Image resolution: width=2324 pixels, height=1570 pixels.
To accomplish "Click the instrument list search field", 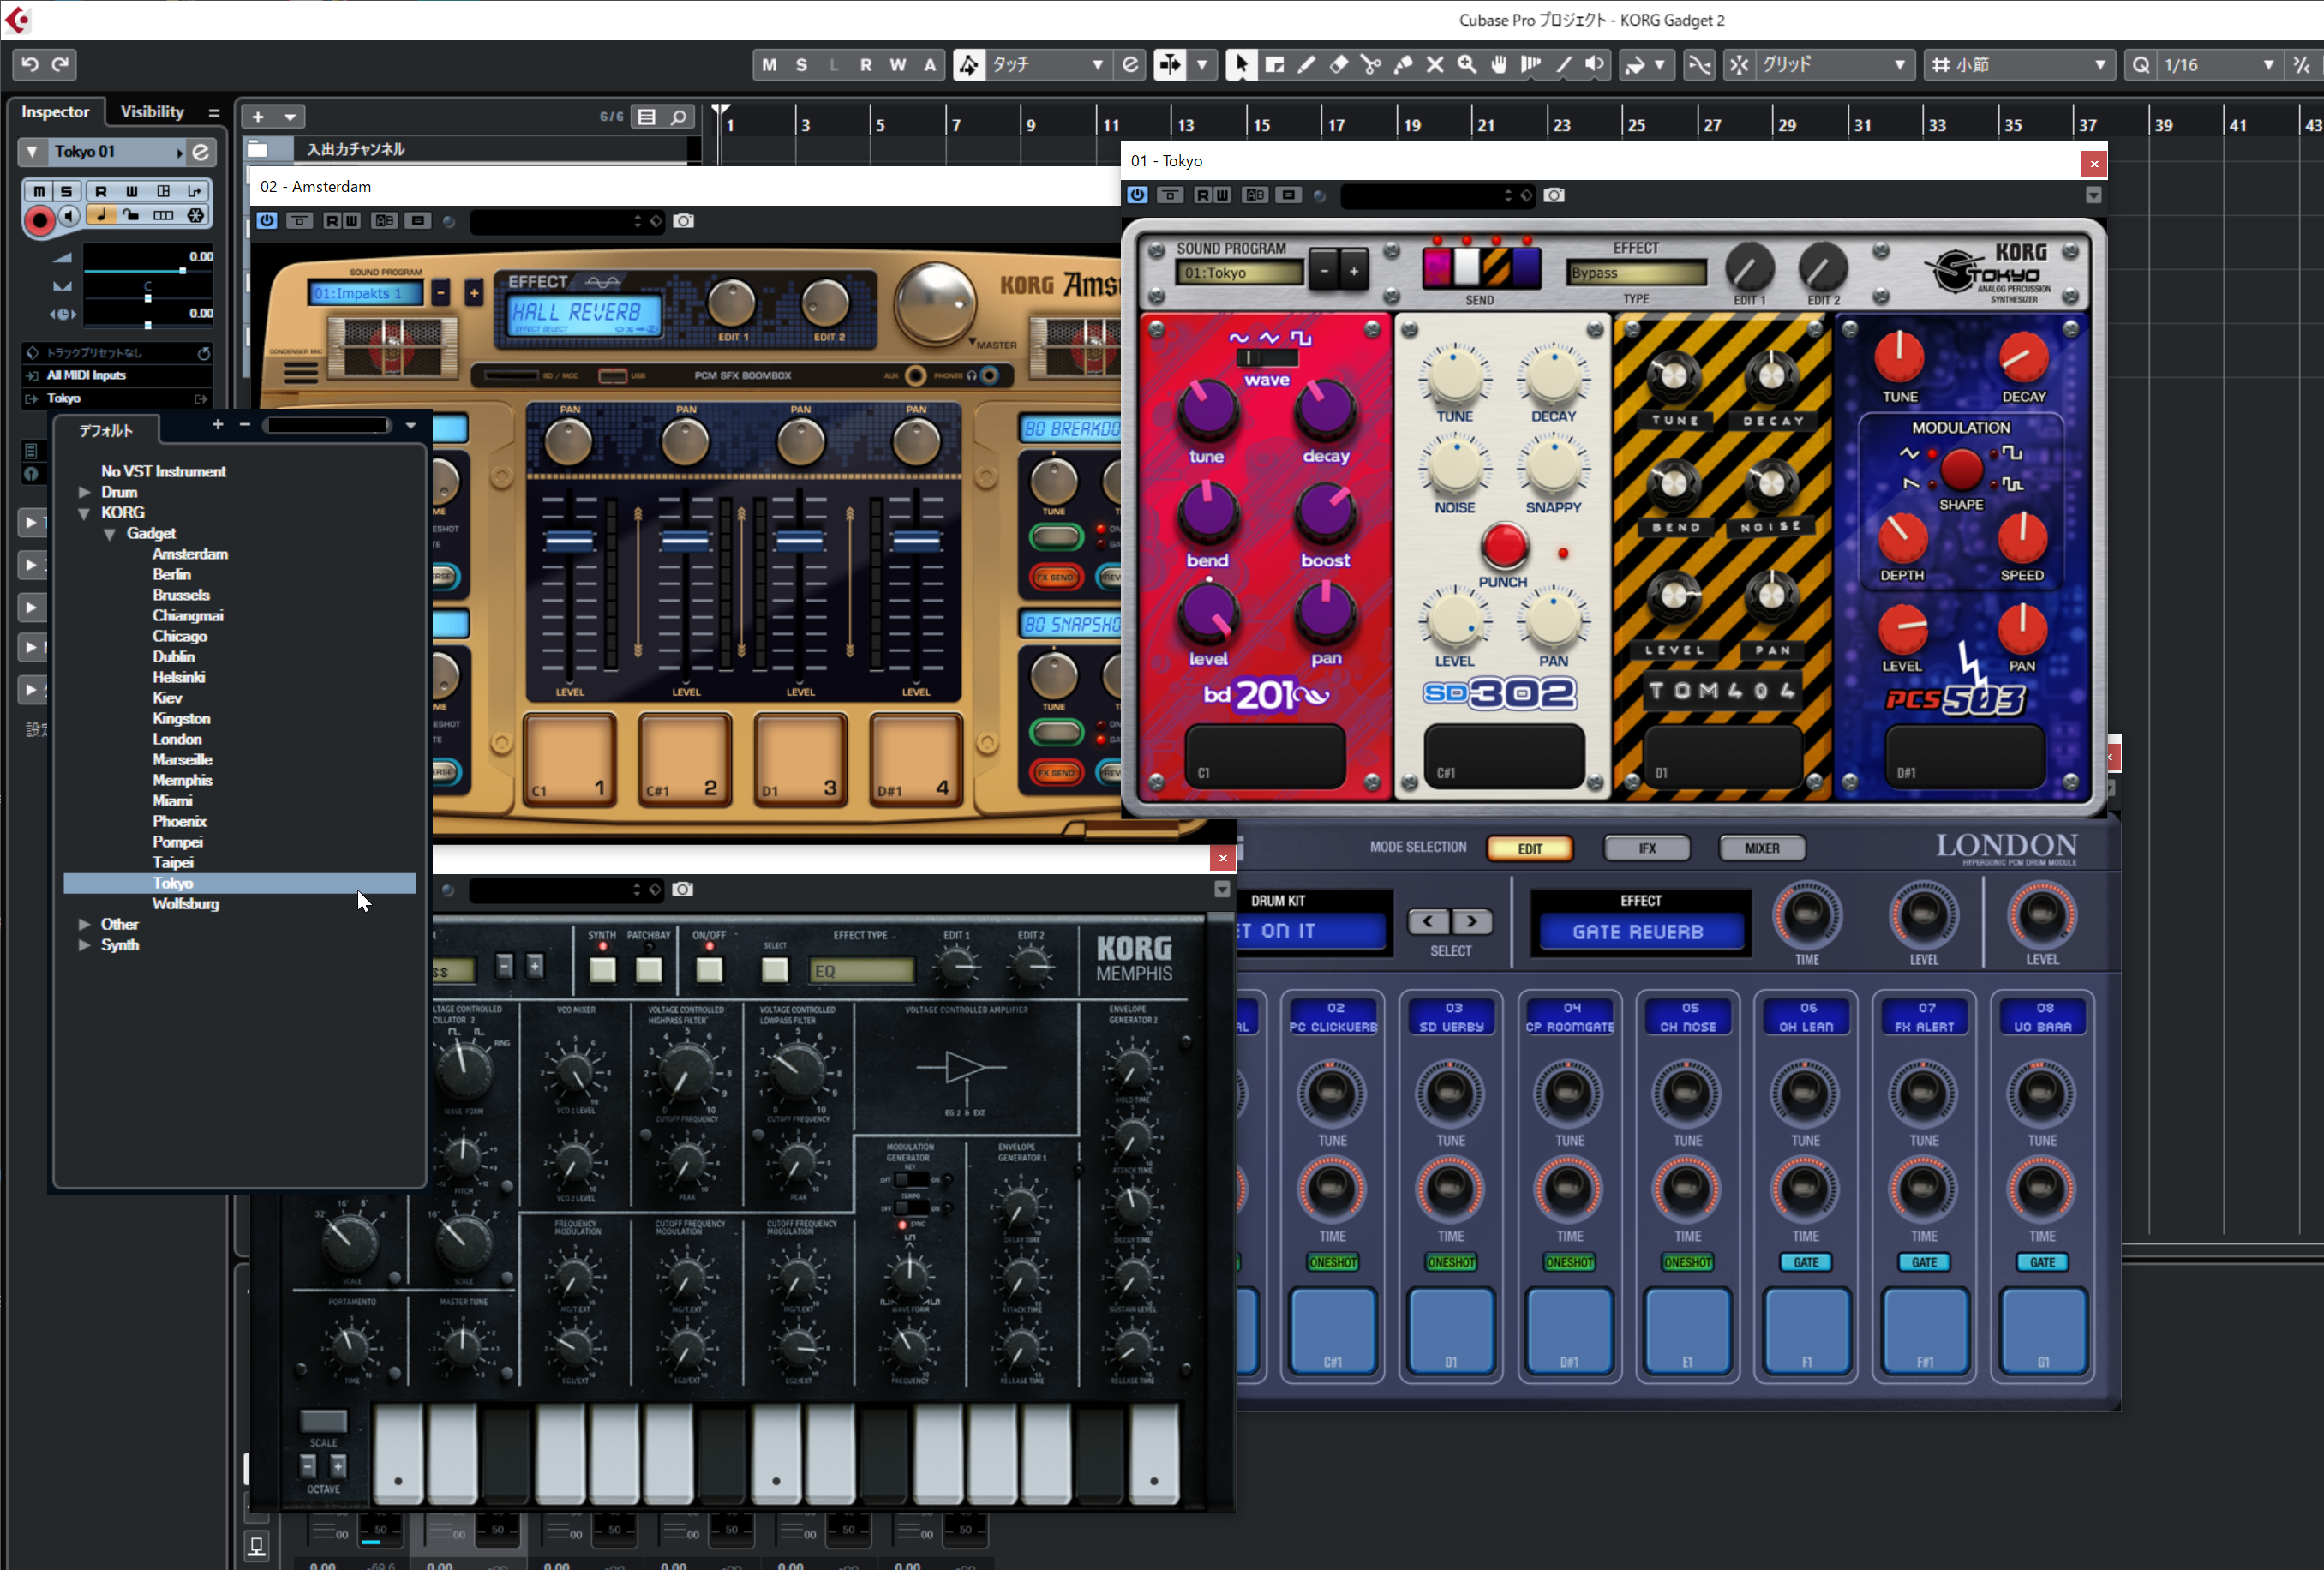I will pyautogui.click(x=327, y=427).
